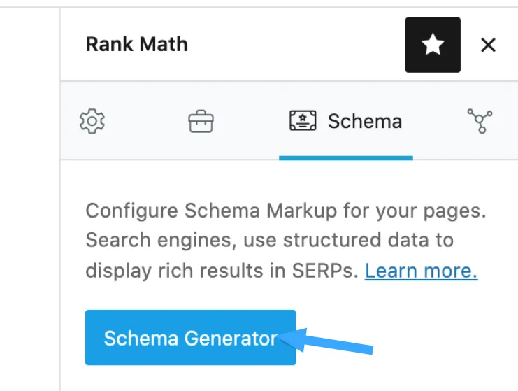518x391 pixels.
Task: Click the word Generator on the blue button
Action: 231,338
